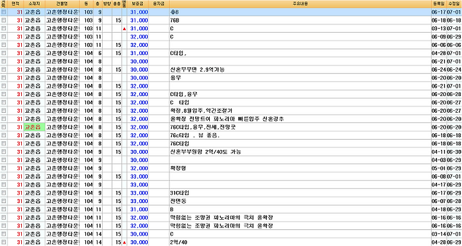Check the row with the green 고촌읍 cell
This screenshot has width=462, height=246.
4,127
